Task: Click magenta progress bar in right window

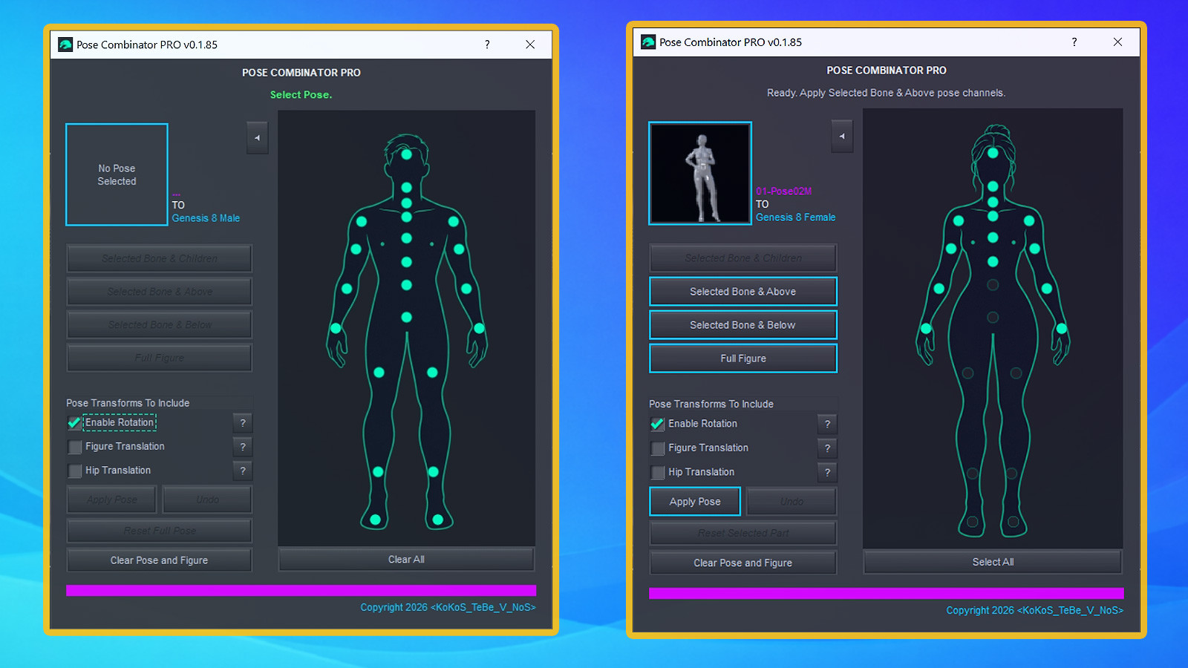Action: pos(886,593)
